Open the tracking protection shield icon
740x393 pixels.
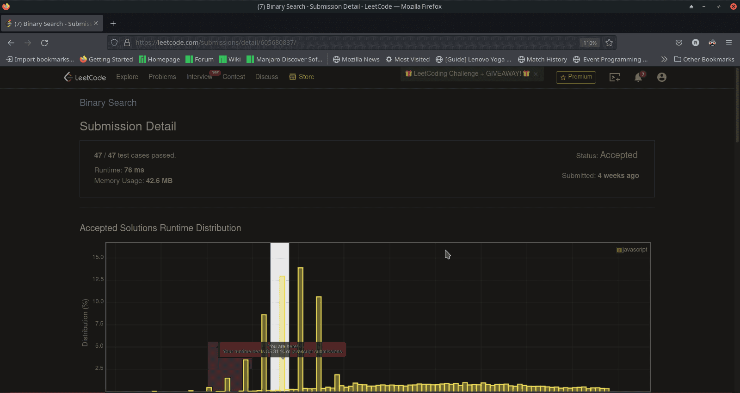[x=114, y=43]
